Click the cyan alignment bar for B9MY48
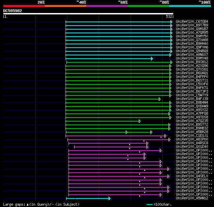The height and width of the screenshot is (207, 214). pyautogui.click(x=108, y=59)
